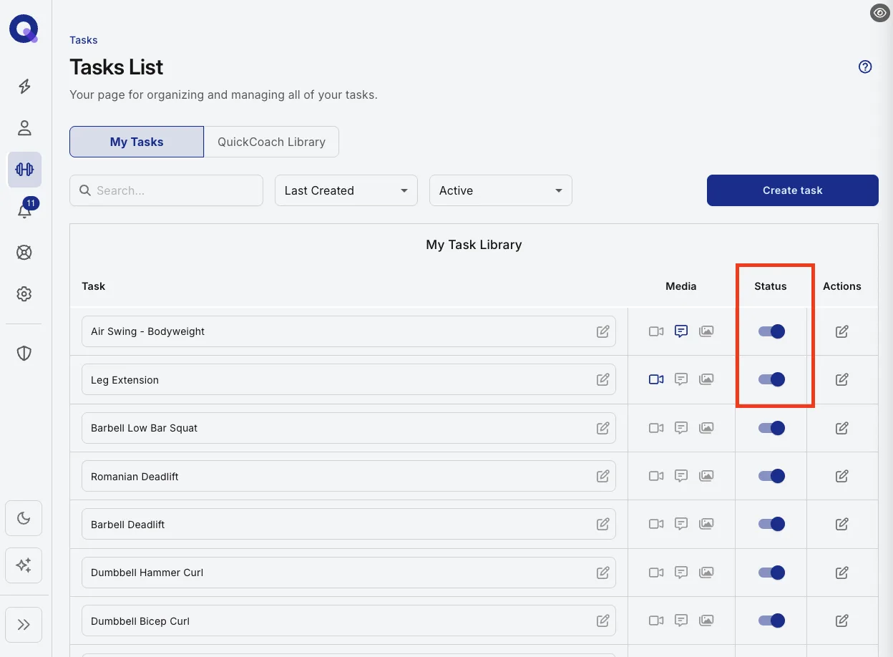Click the Search input field
893x657 pixels.
[x=166, y=190]
